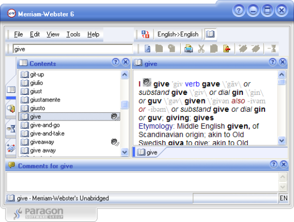Close the give article panel
Screen dimensions: 294x222
pyautogui.click(x=283, y=62)
